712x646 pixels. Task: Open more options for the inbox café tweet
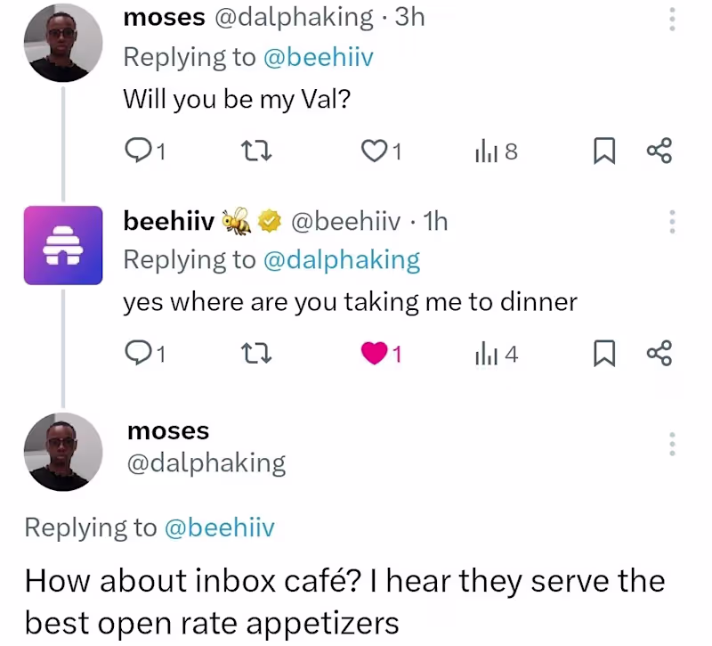[672, 445]
